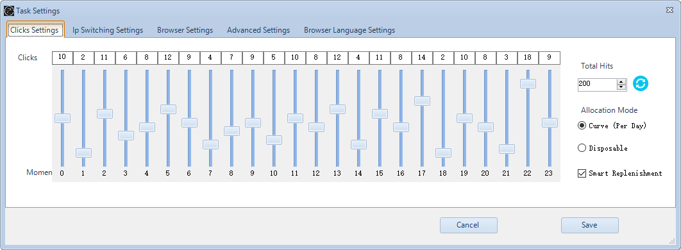Click the clicks value box above hour 5
The height and width of the screenshot is (250, 681).
point(168,58)
